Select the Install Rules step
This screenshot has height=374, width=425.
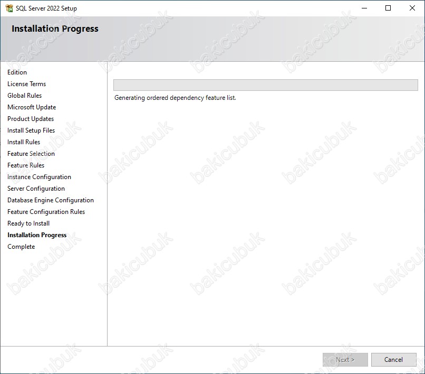24,142
